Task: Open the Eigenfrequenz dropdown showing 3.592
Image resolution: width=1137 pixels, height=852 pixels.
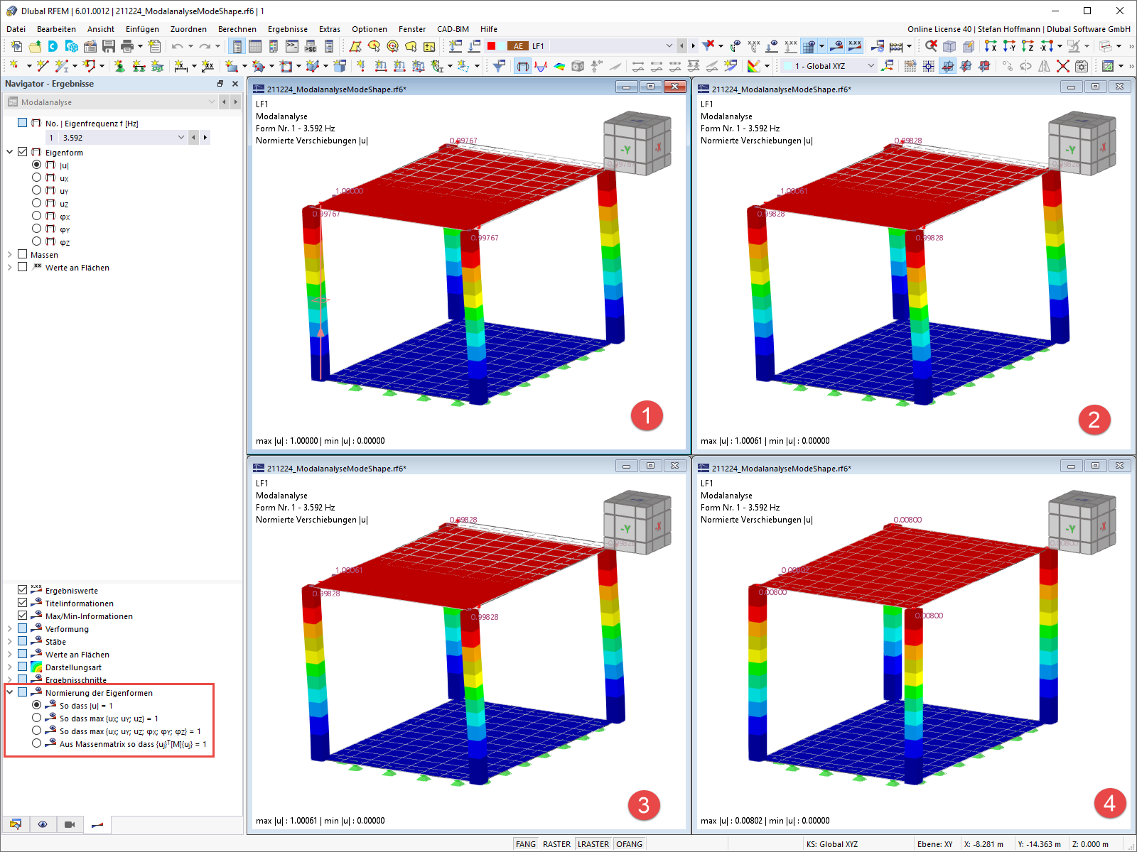Action: tap(180, 137)
